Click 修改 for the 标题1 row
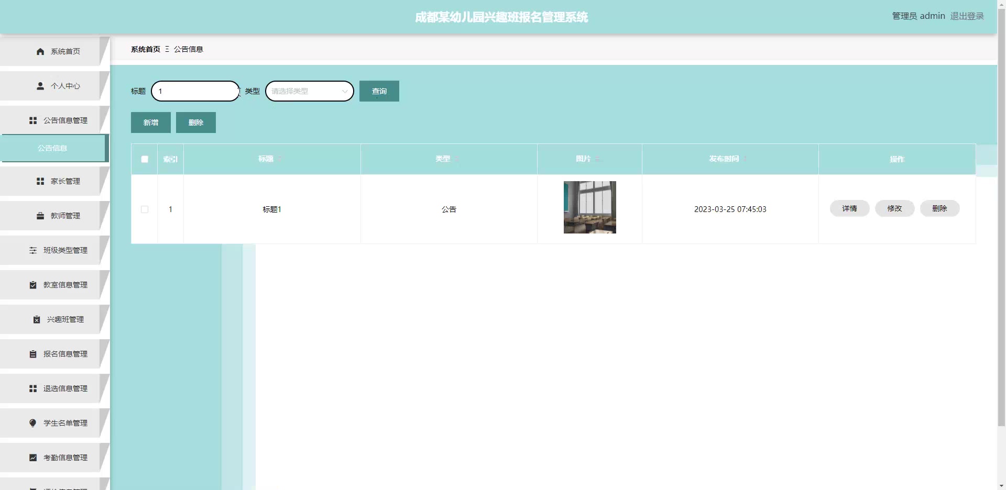The height and width of the screenshot is (490, 1006). coord(895,208)
